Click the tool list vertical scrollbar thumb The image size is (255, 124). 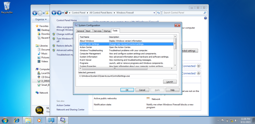point(175,43)
